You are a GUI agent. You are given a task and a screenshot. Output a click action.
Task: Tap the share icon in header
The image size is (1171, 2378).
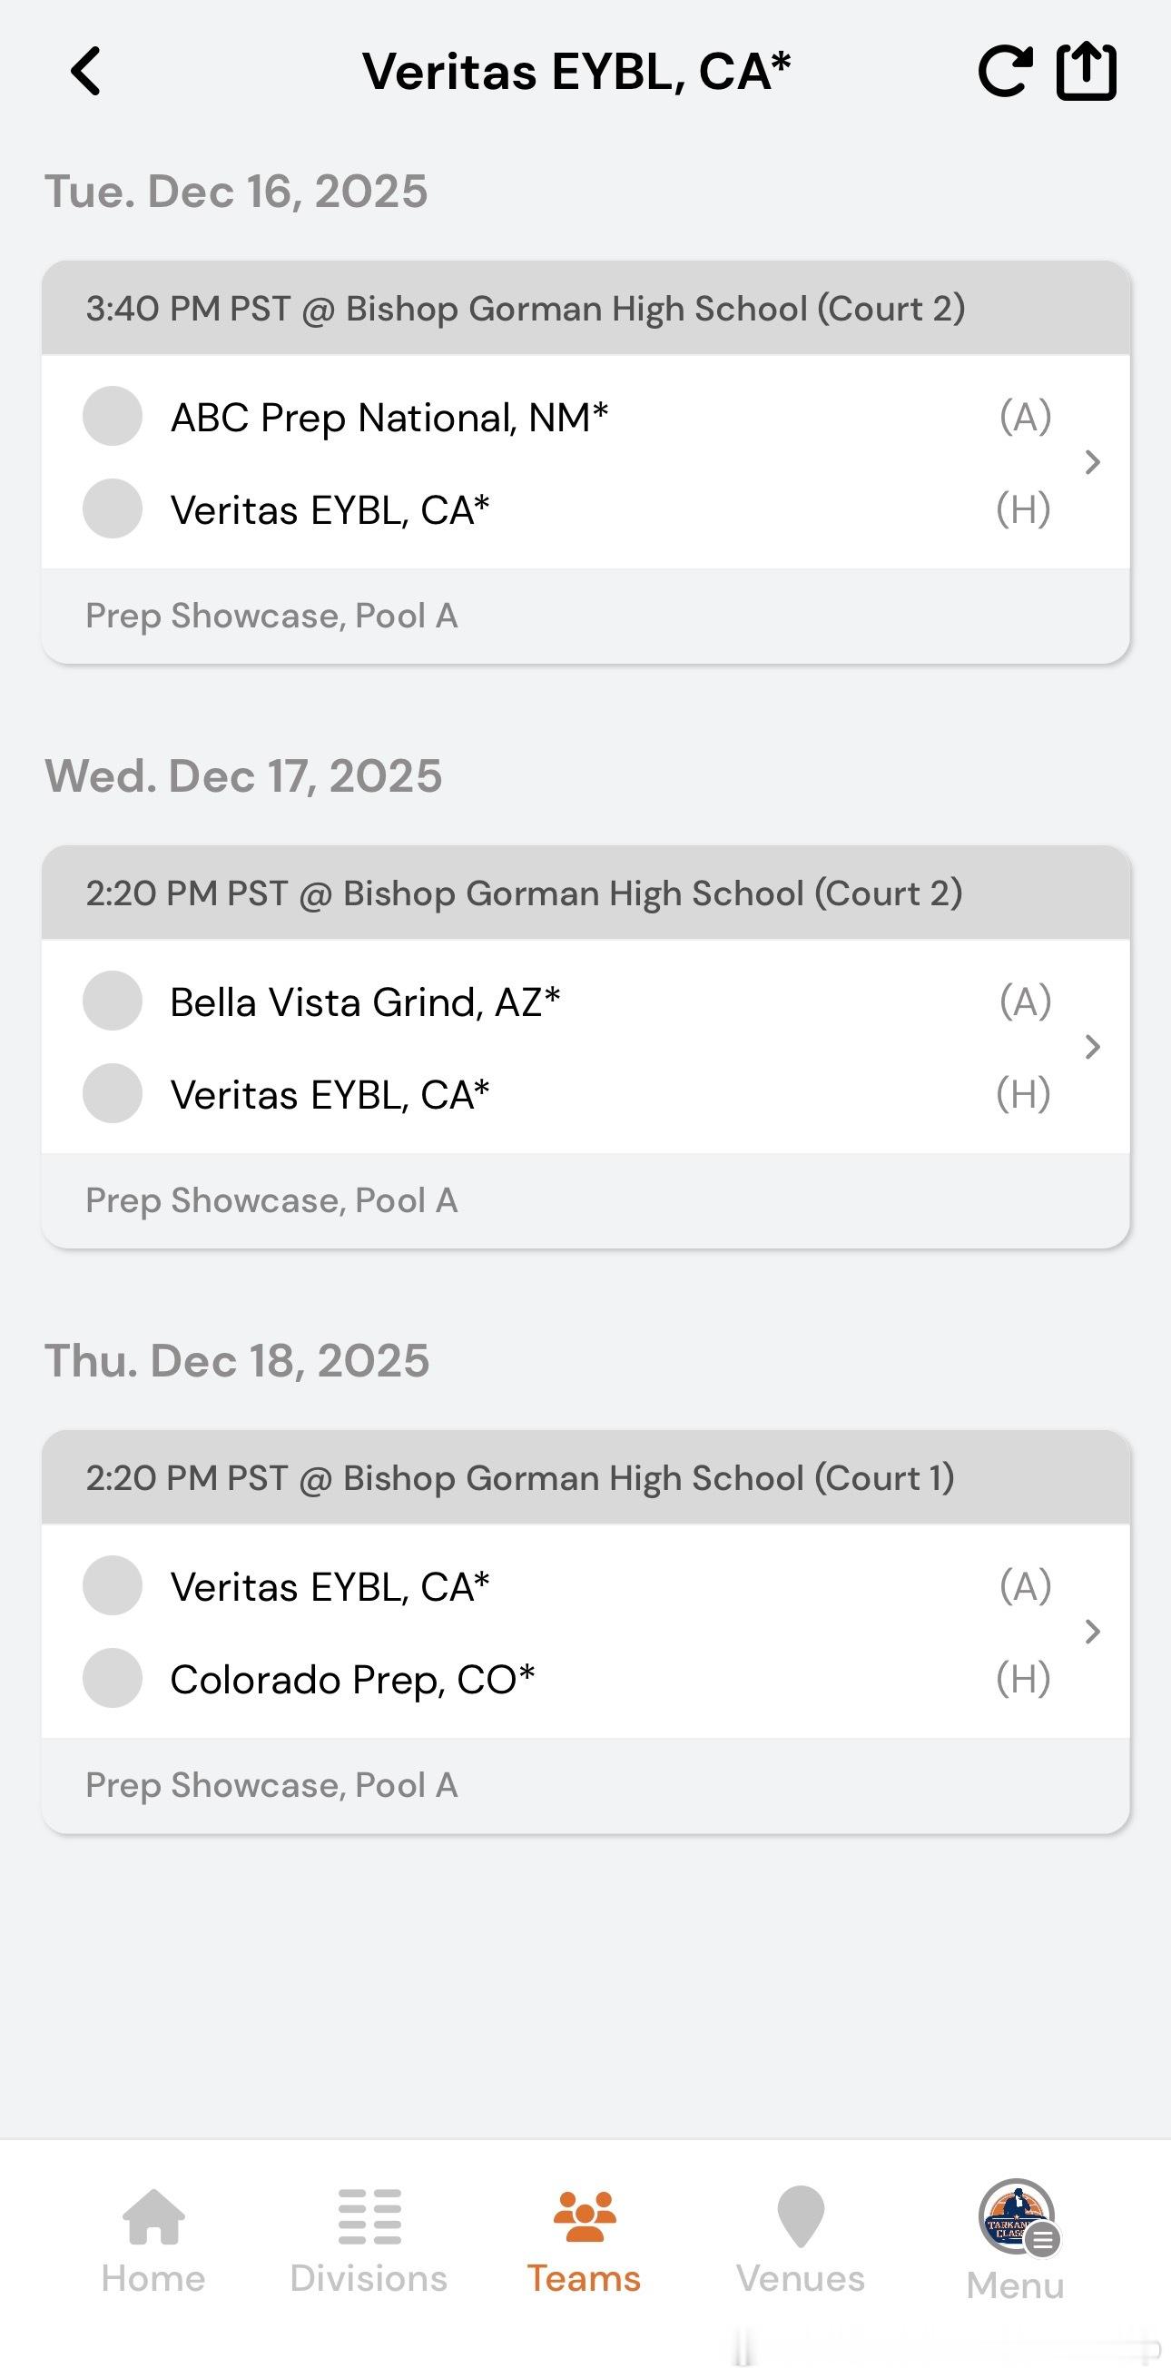pos(1086,72)
